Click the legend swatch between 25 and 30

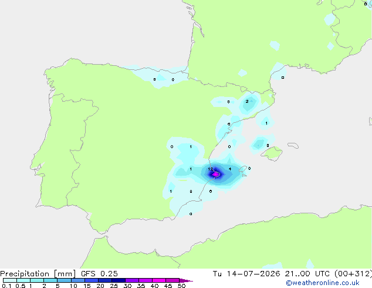tap(119, 280)
